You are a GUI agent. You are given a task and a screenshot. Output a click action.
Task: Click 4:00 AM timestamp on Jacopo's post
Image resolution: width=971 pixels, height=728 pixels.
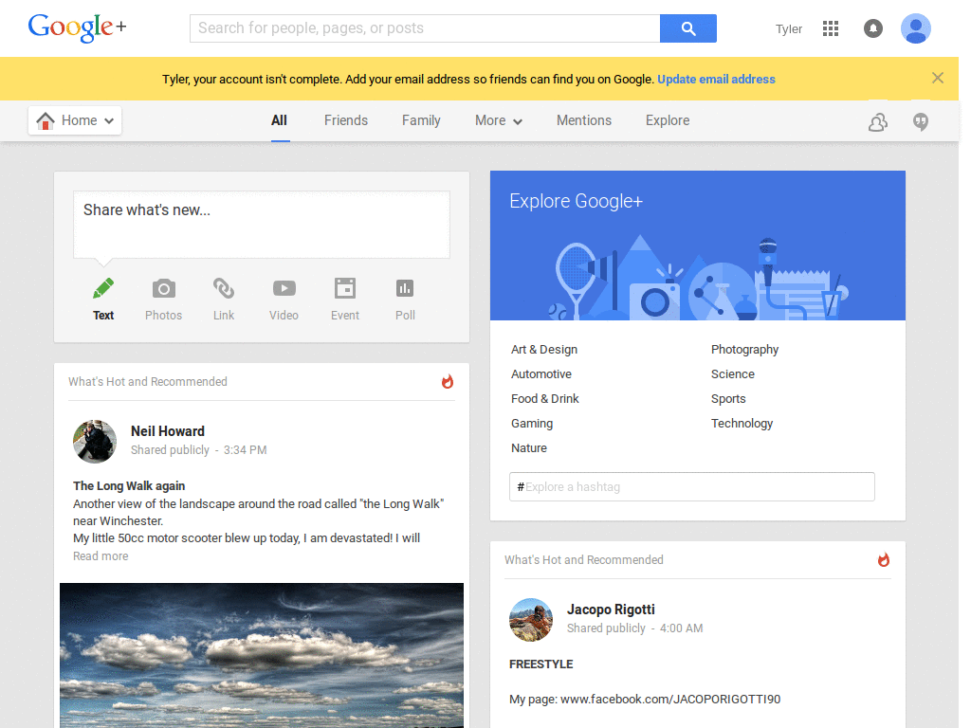[681, 628]
